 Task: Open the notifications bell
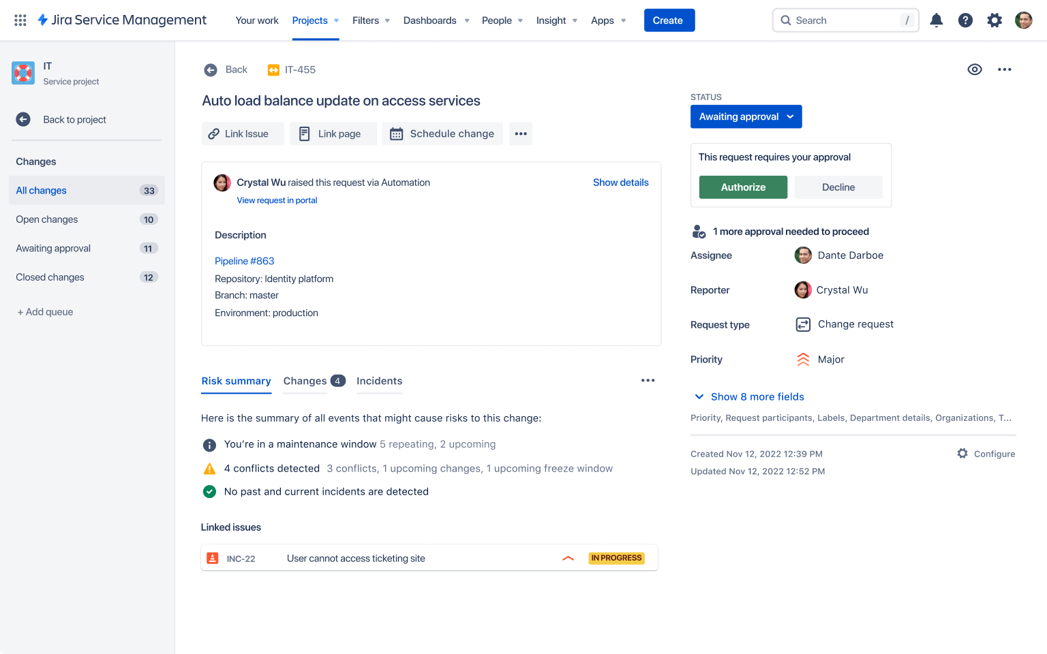point(937,20)
